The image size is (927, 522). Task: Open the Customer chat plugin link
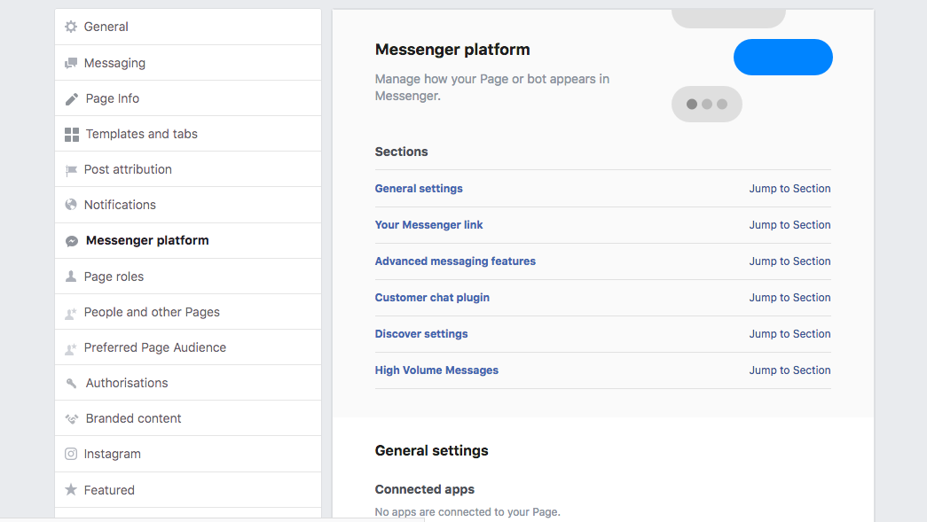coord(432,298)
